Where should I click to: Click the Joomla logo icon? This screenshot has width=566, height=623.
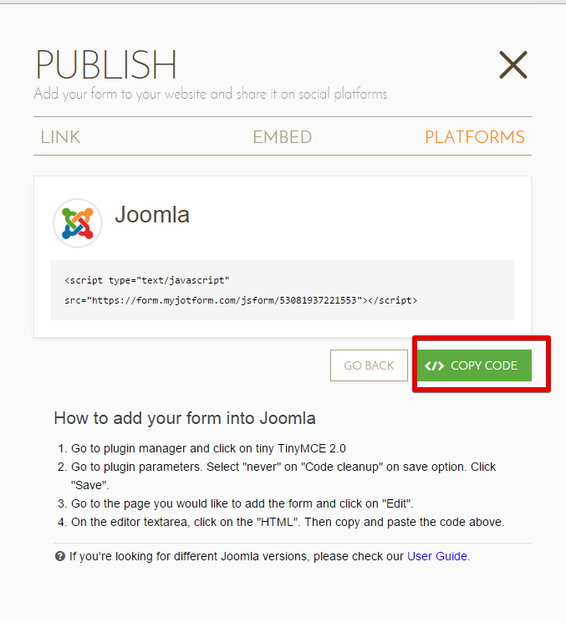[x=78, y=223]
